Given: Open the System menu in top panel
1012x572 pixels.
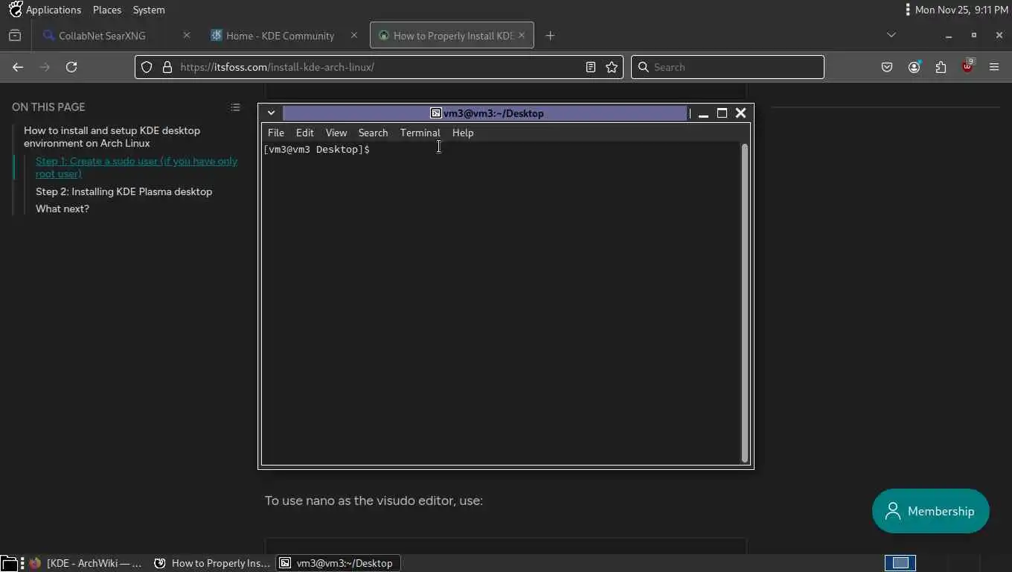Looking at the screenshot, I should (149, 10).
